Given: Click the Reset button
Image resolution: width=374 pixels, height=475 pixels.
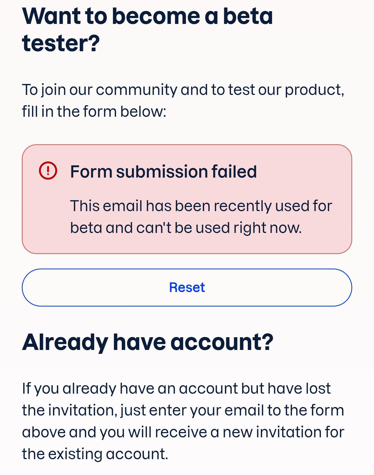Looking at the screenshot, I should tap(187, 288).
